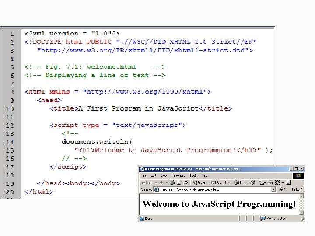Maximize the Internet Explorer window

tap(296, 169)
